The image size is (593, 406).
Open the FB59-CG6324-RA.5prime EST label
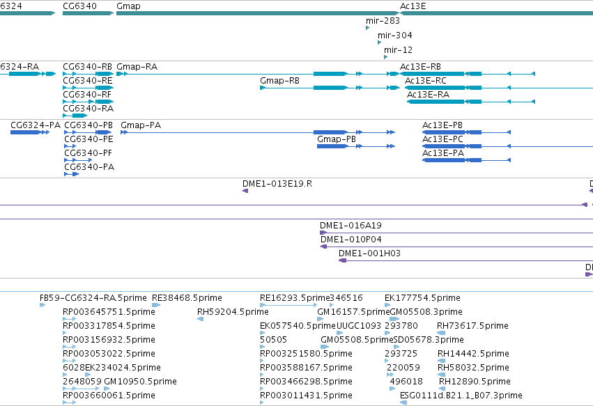93,298
